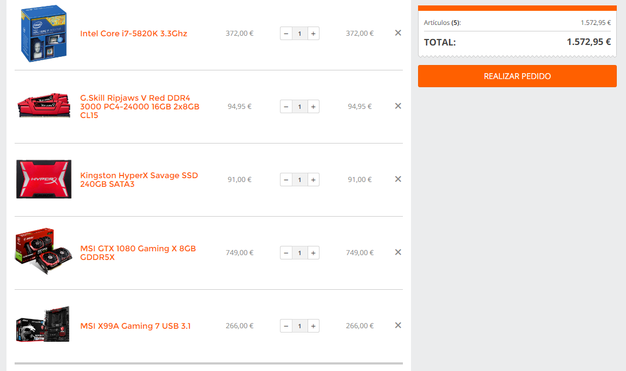
Task: Open MSI GTX 1080 Gaming X link
Action: pos(138,253)
